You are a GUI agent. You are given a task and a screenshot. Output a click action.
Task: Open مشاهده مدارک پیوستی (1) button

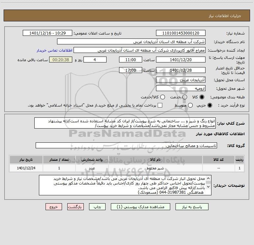141,207
